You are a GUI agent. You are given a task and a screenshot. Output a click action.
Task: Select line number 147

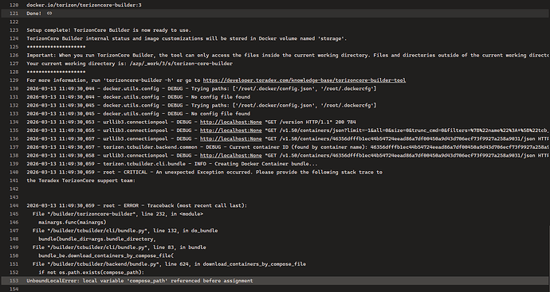coord(14,231)
